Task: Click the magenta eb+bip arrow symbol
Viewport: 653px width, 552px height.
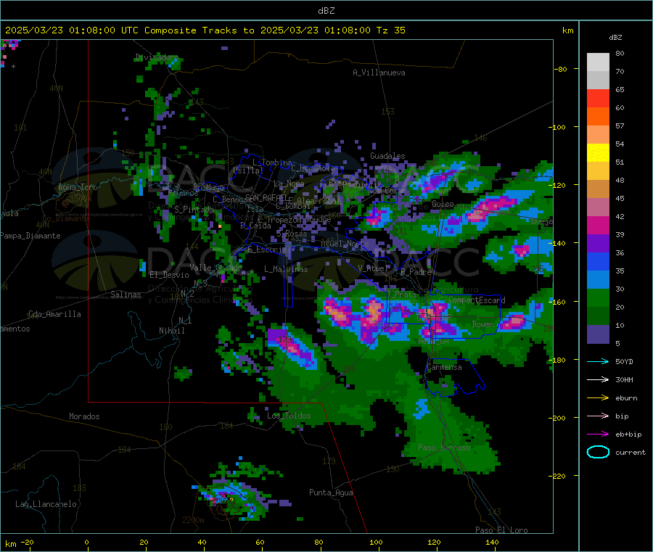Action: click(x=598, y=434)
